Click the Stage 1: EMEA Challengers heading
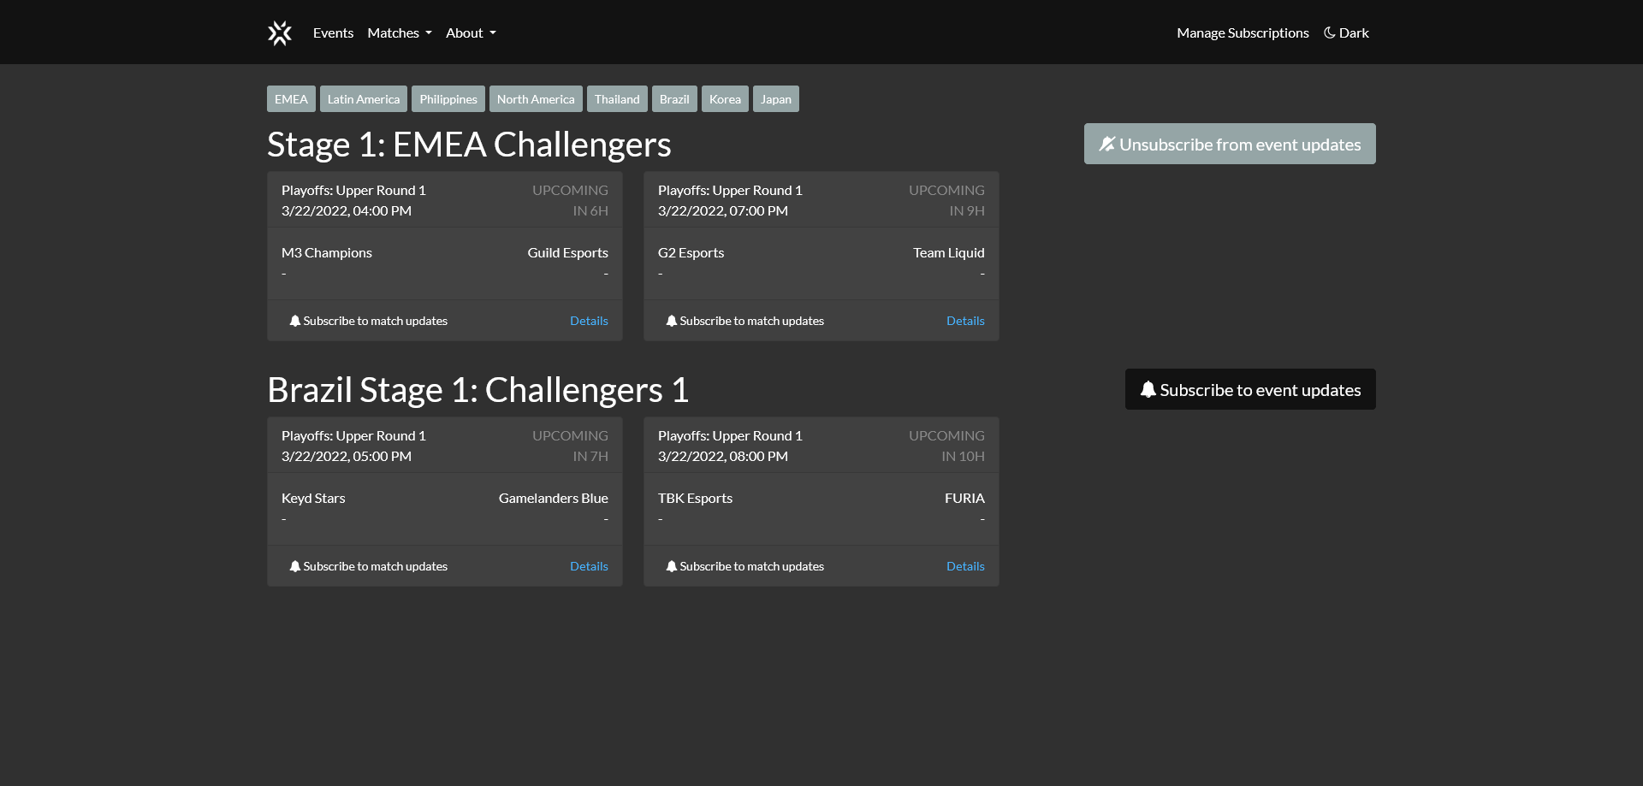Viewport: 1643px width, 786px height. (x=469, y=144)
